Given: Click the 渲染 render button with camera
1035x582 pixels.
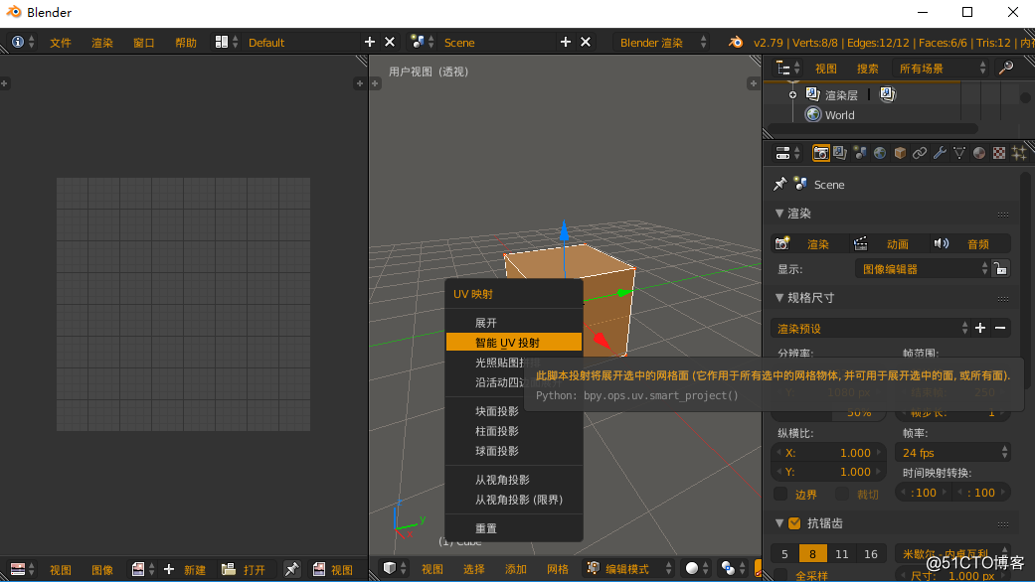Looking at the screenshot, I should click(810, 244).
